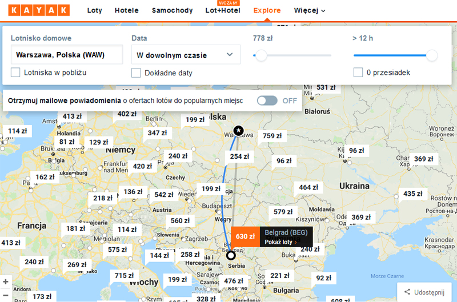Click the Belgrade destination circle marker
The image size is (457, 302).
pos(231,255)
